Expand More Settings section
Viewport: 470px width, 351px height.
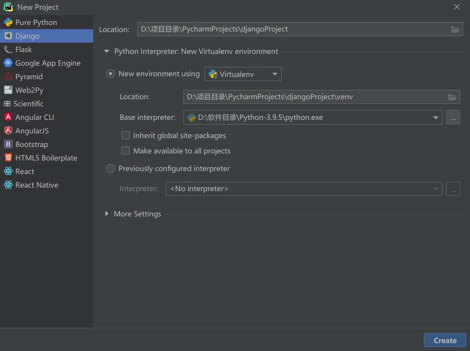(107, 214)
